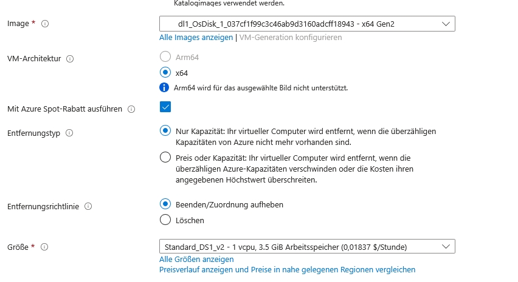Screen dimensions: 518x282
Task: Click the blue Arm64 notice icon
Action: click(164, 87)
